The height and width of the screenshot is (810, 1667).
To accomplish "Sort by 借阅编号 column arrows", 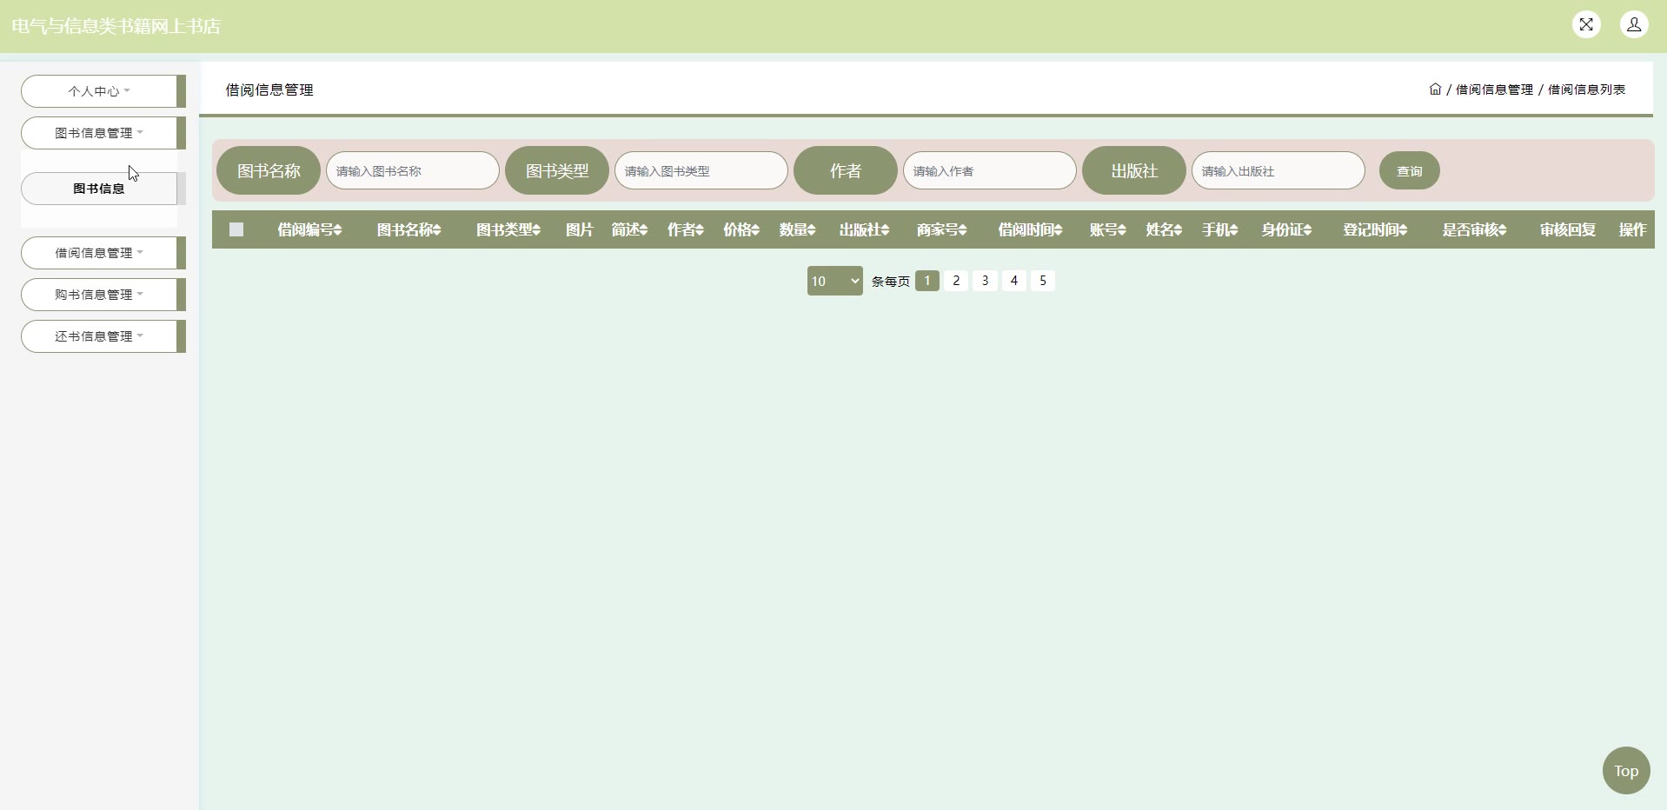I will coord(337,230).
